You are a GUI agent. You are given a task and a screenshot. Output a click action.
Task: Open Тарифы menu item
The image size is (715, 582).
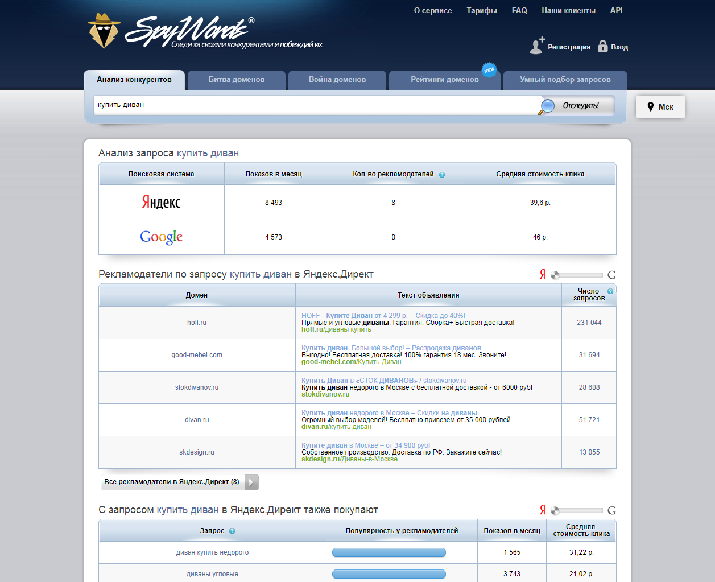tap(482, 10)
